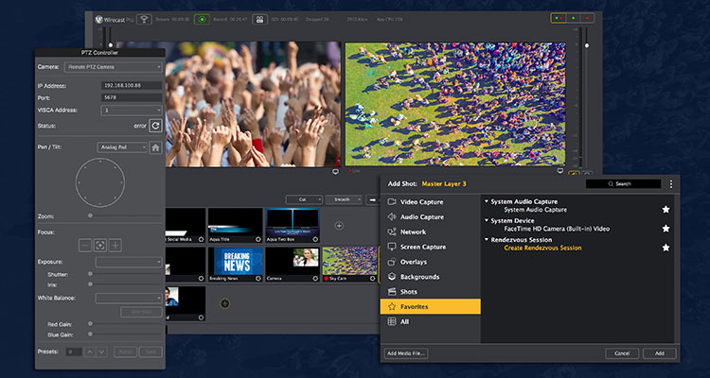Open the Camera dropdown in PTZ Controller
This screenshot has height=378, width=710.
114,67
